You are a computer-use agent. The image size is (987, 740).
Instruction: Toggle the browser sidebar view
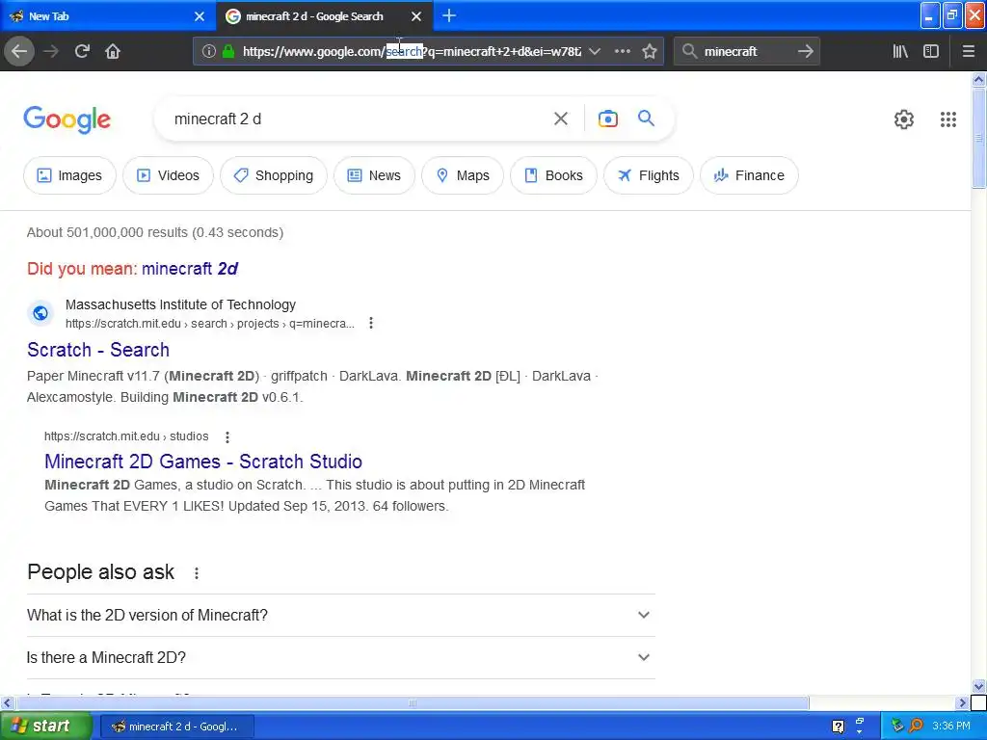point(931,52)
